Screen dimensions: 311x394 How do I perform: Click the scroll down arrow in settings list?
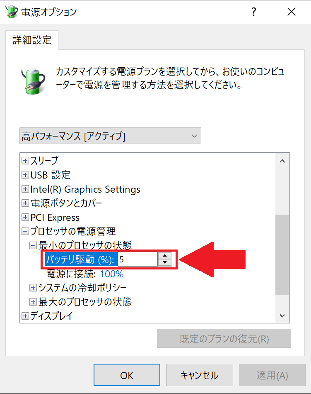point(282,316)
